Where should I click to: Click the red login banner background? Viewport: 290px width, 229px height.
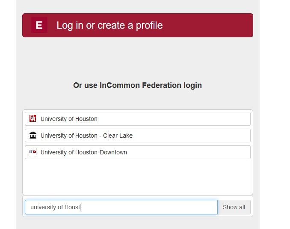(205, 25)
